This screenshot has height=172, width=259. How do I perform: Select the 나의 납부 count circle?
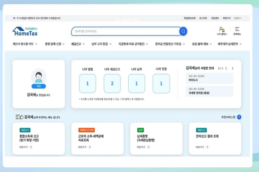pyautogui.click(x=136, y=83)
